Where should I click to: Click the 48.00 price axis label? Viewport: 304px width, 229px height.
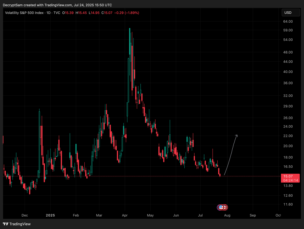point(289,52)
